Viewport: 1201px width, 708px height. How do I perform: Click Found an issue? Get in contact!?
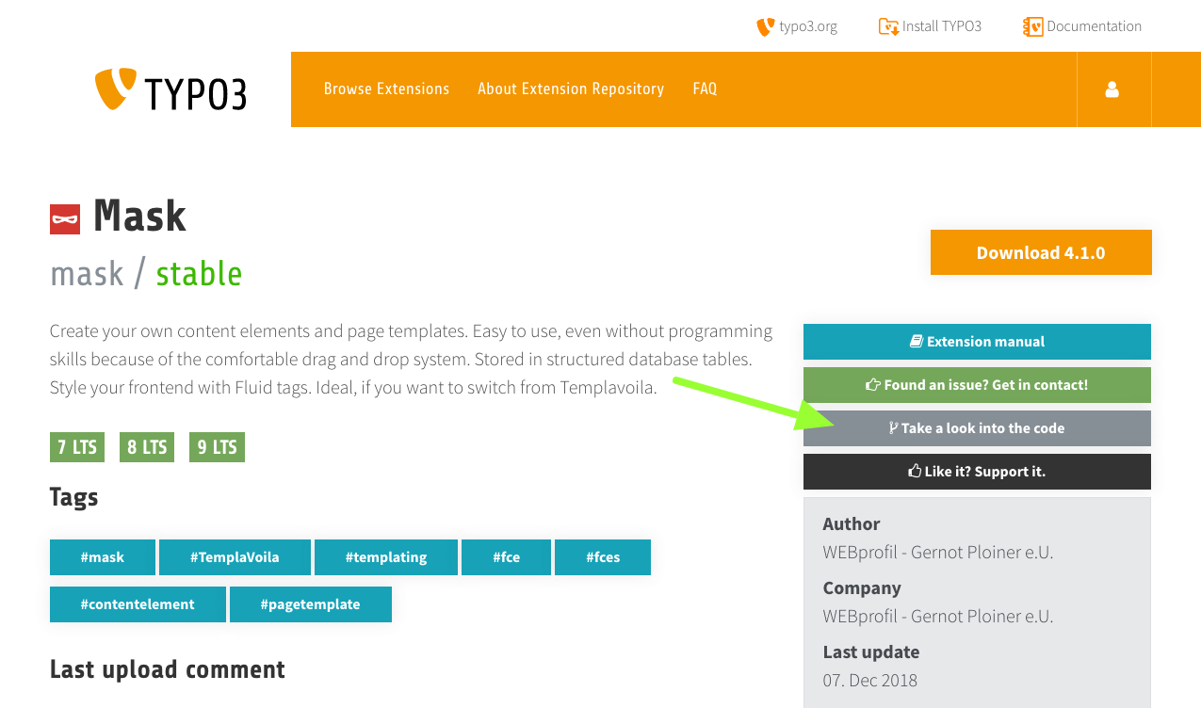coord(977,385)
